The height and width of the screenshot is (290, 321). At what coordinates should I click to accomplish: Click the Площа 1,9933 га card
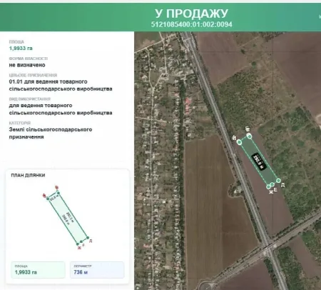[38, 270]
